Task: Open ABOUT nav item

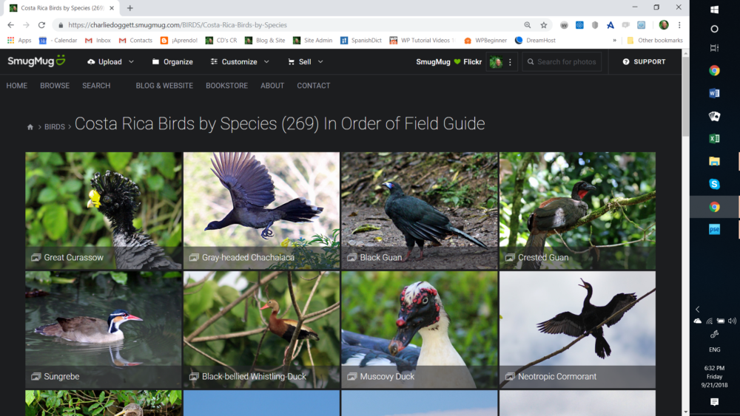Action: [272, 86]
